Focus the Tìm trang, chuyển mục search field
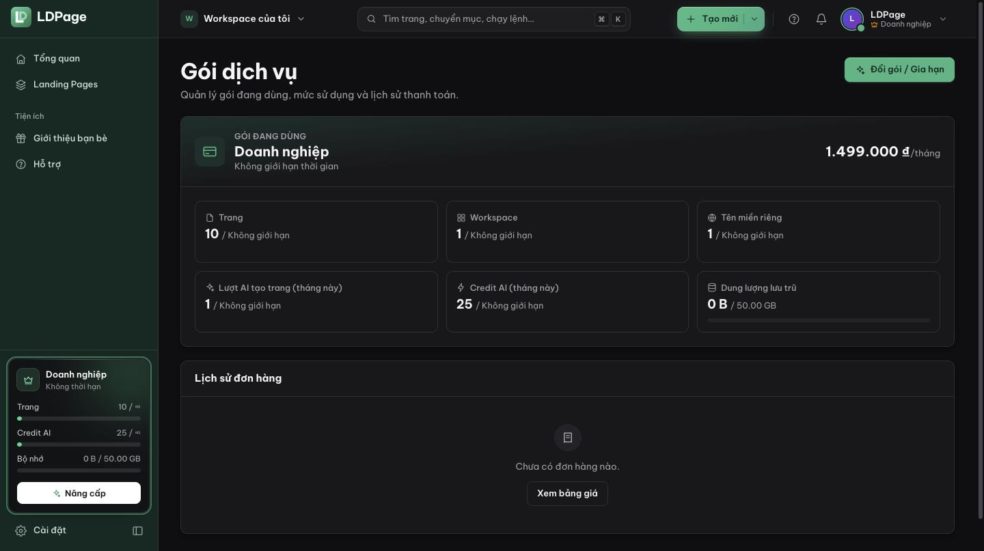984x551 pixels. 493,19
